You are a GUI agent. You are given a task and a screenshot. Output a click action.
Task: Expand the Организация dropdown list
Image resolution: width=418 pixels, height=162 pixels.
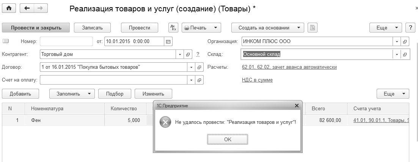click(x=397, y=42)
